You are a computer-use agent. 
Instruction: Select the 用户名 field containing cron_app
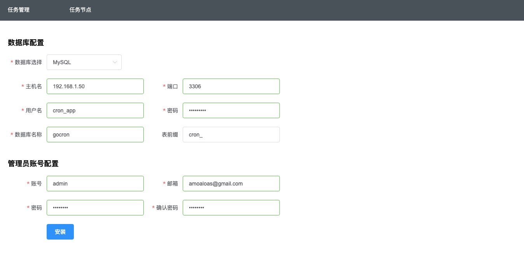tap(95, 110)
